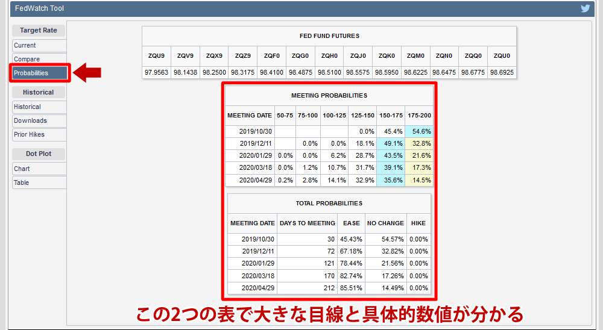Click the ZQU9 futures column header

pyautogui.click(x=156, y=56)
